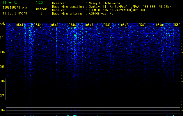Click the 0.7 kHz axis label
This screenshot has height=116, width=183.
tap(3, 96)
